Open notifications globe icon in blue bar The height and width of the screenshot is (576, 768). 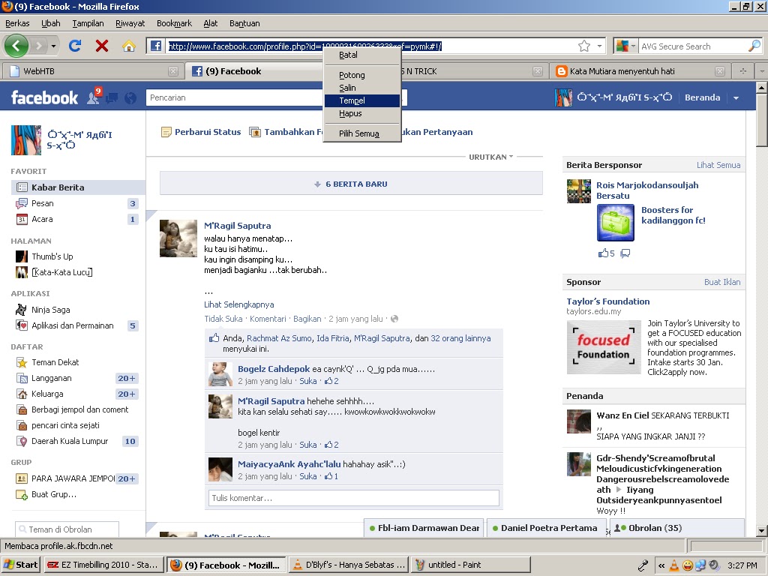coord(130,98)
